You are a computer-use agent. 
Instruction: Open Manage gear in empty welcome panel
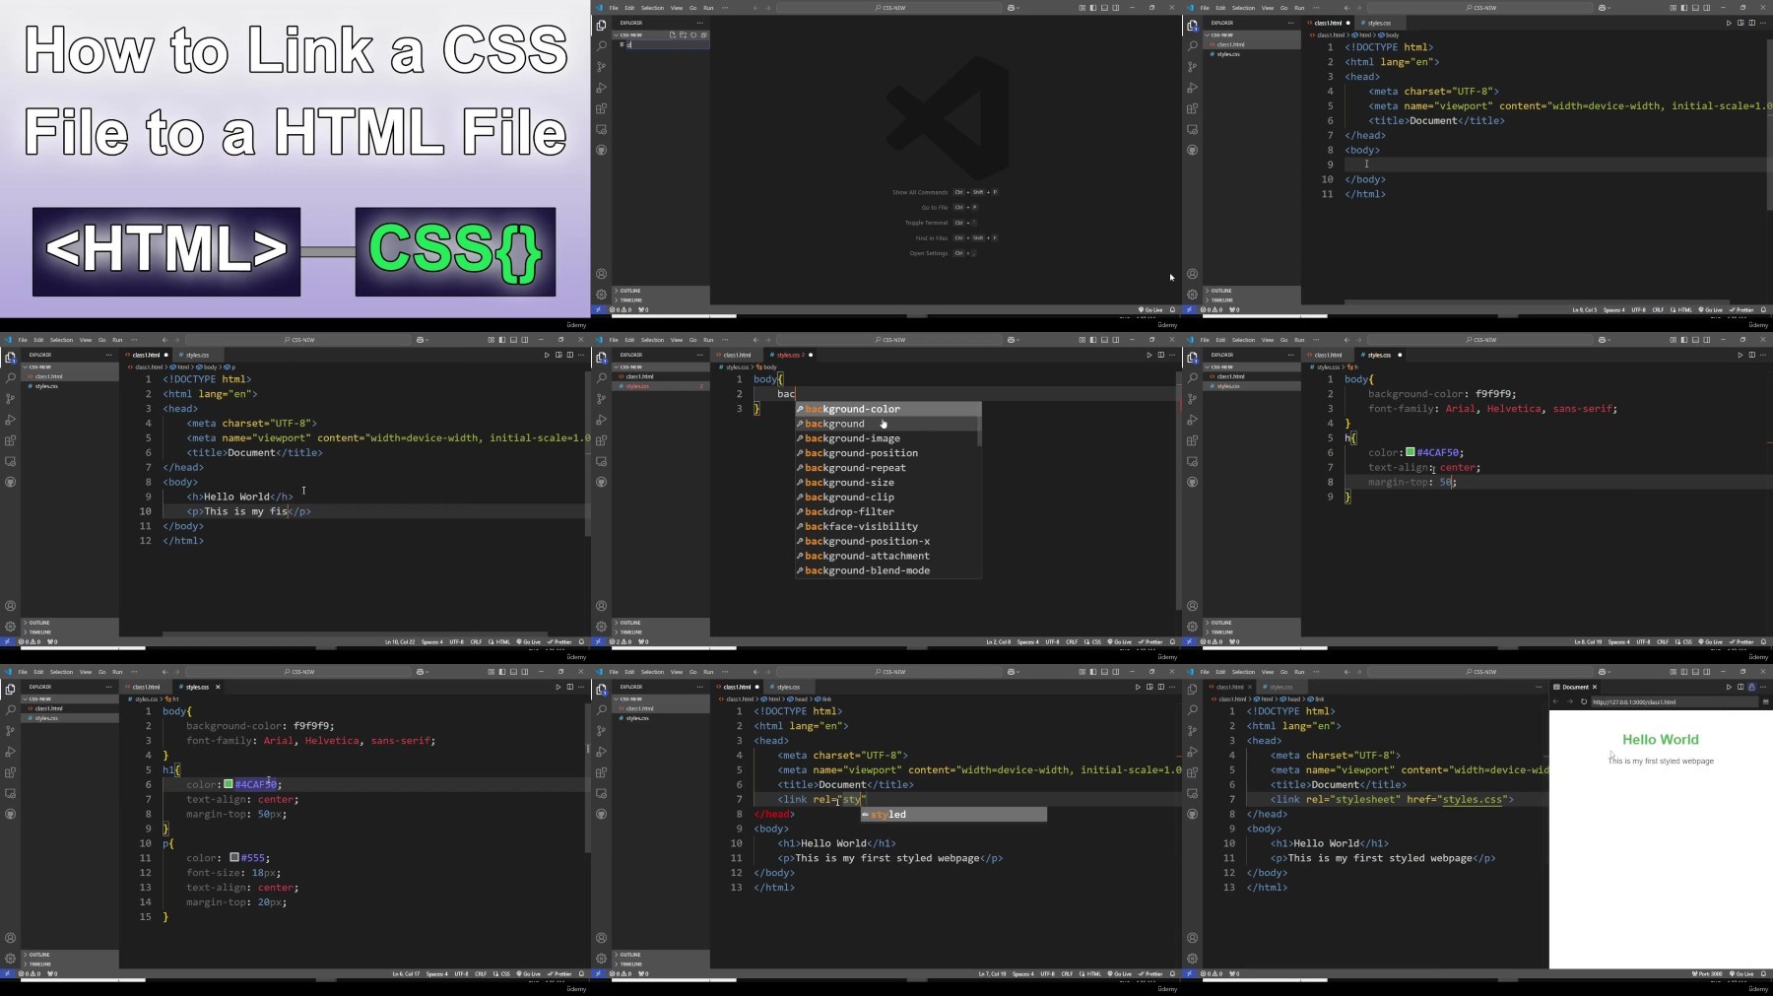pos(601,295)
